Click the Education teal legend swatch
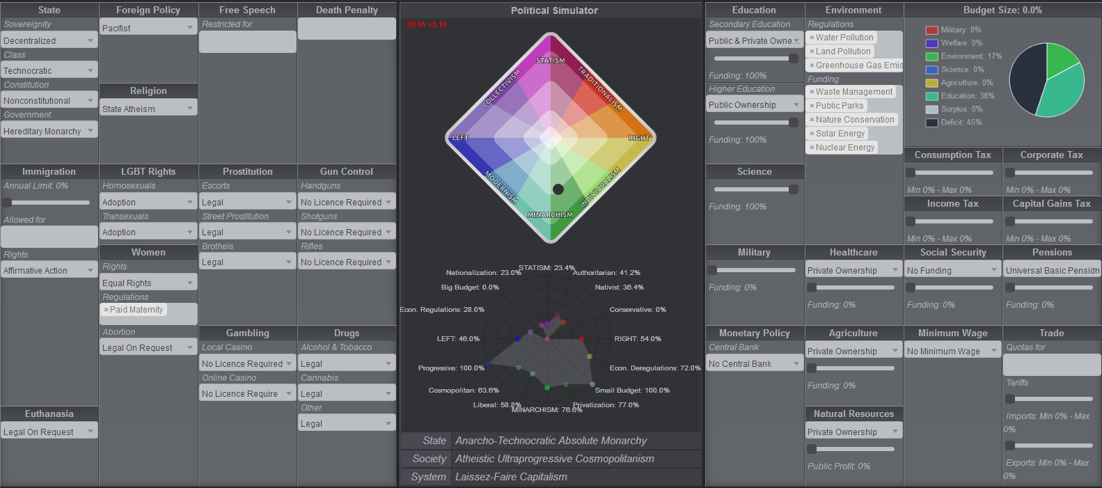Viewport: 1102px width, 488px height. click(x=931, y=96)
